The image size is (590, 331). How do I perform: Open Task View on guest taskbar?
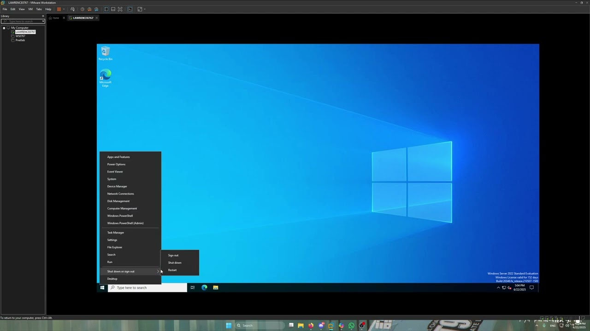click(192, 288)
